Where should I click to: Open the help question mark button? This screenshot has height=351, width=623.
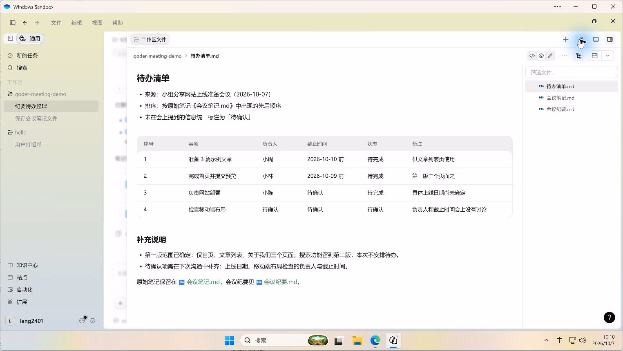pyautogui.click(x=609, y=317)
